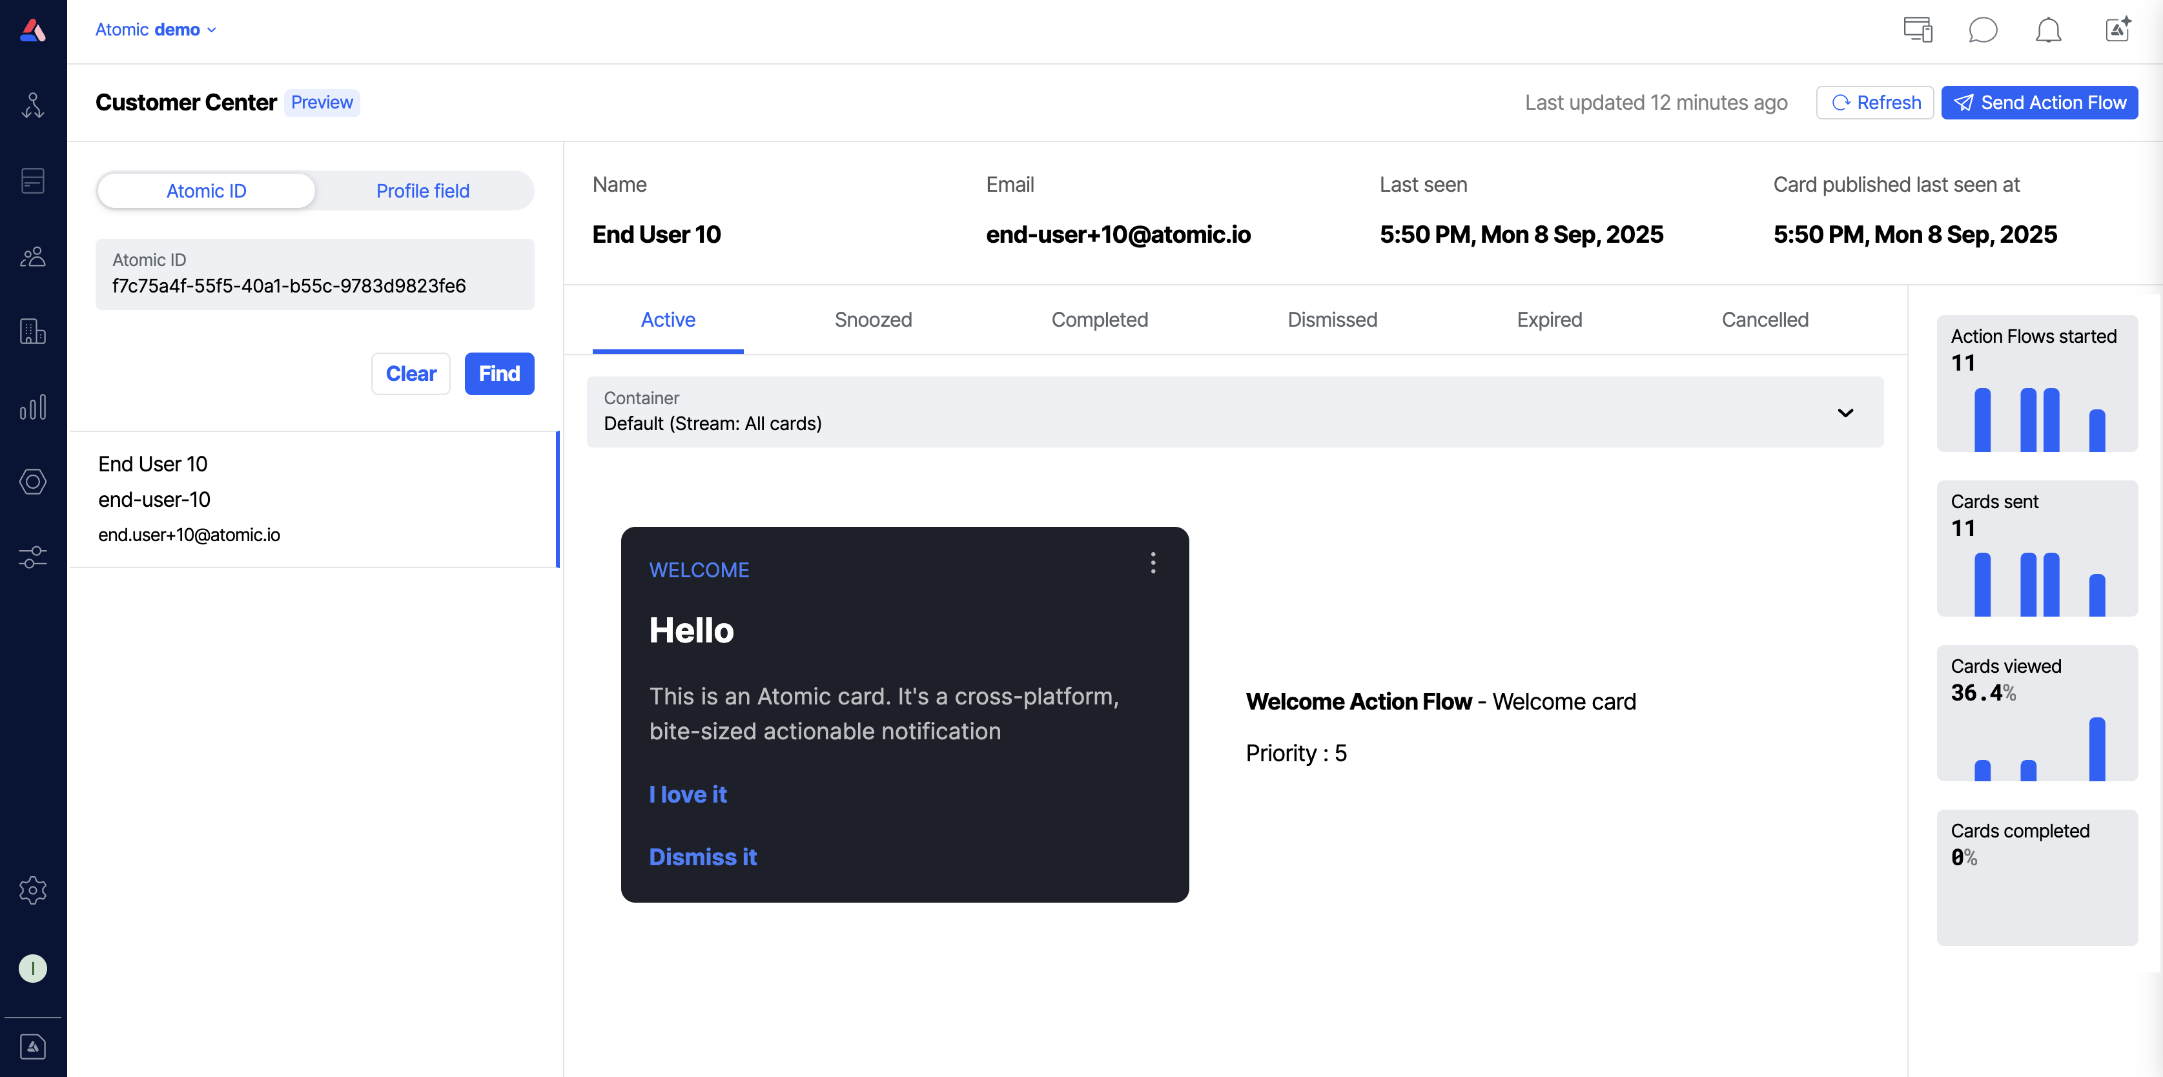Open the device preview icon in header
The width and height of the screenshot is (2163, 1077).
pyautogui.click(x=1917, y=31)
